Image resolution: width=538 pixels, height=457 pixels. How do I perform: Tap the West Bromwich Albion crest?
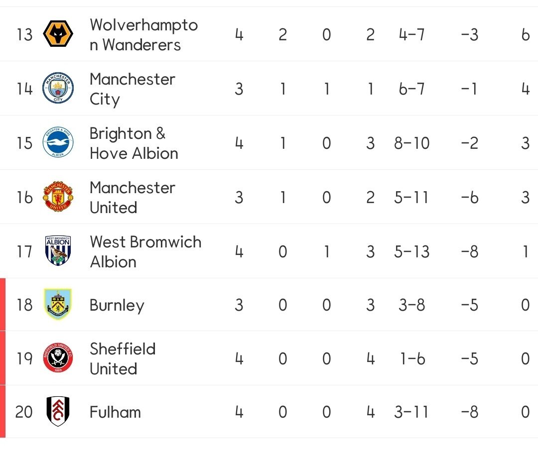tap(58, 251)
